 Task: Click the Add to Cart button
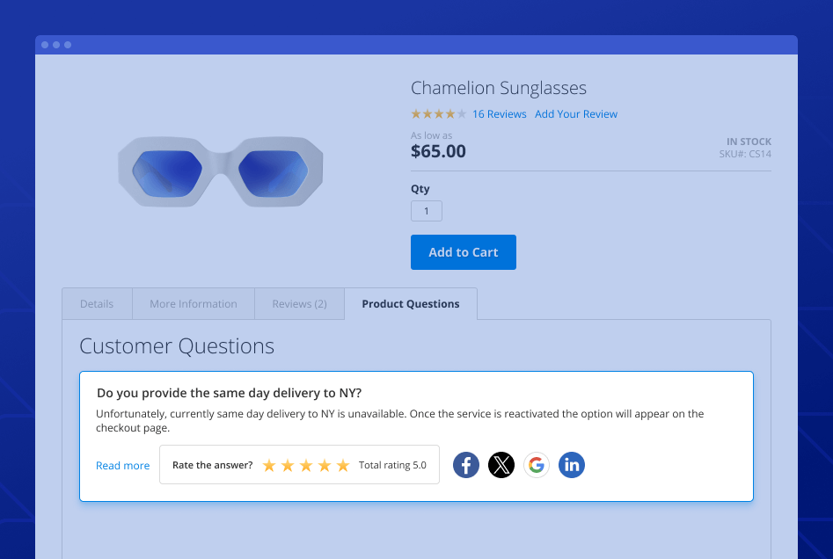click(x=464, y=252)
